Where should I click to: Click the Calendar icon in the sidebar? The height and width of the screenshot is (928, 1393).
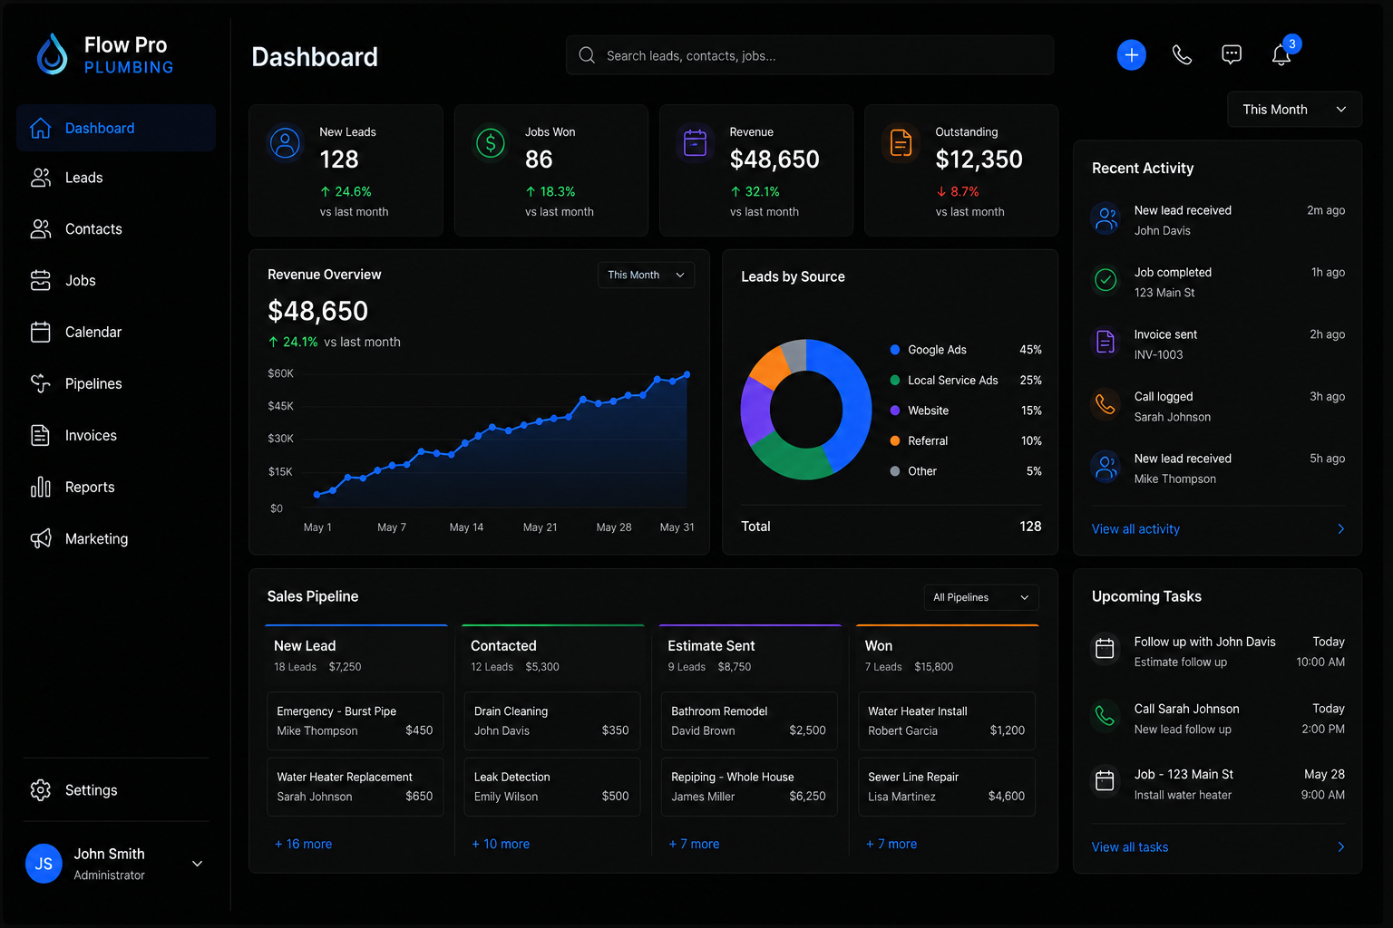click(41, 333)
